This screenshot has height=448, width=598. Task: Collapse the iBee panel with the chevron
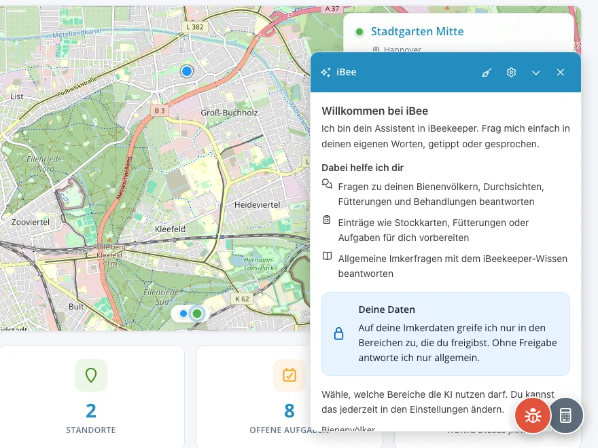point(536,73)
